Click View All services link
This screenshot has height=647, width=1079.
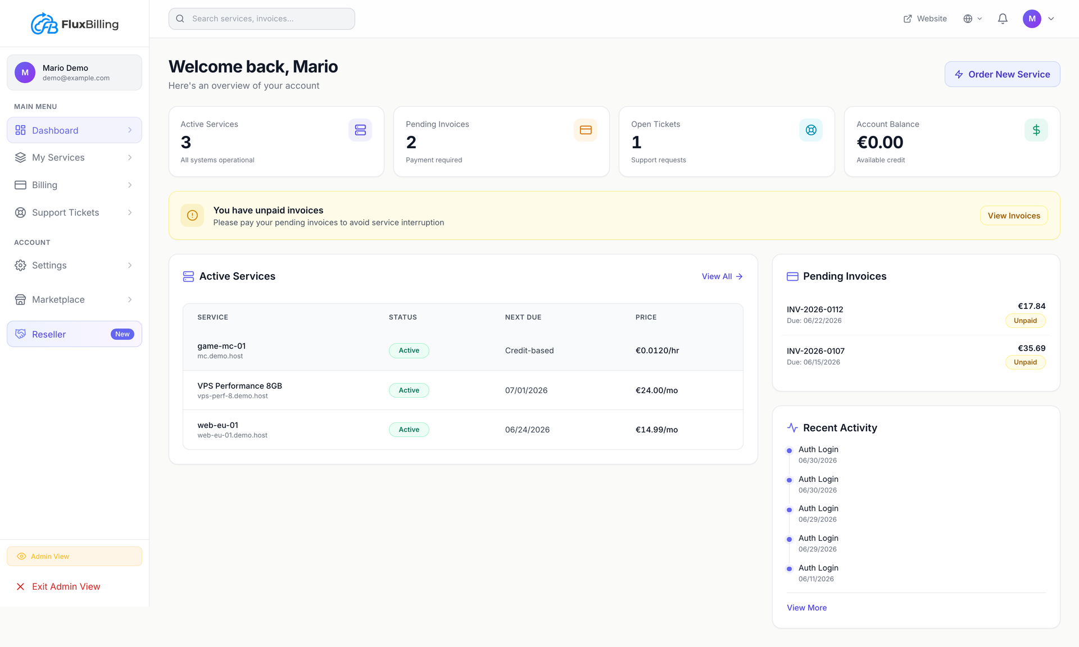tap(722, 276)
